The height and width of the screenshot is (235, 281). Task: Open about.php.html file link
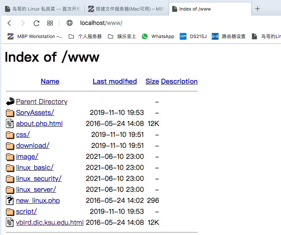(39, 124)
